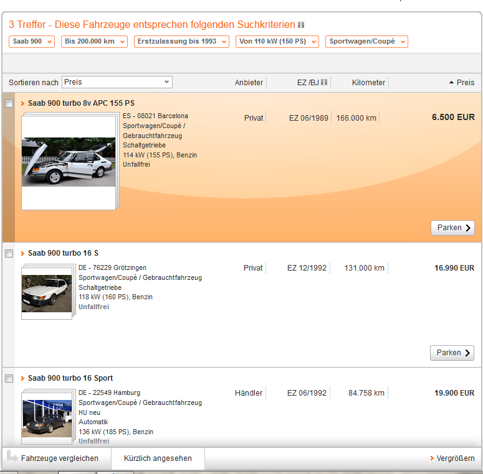Open the Bis 200.000 km filter dropdown

[x=94, y=42]
